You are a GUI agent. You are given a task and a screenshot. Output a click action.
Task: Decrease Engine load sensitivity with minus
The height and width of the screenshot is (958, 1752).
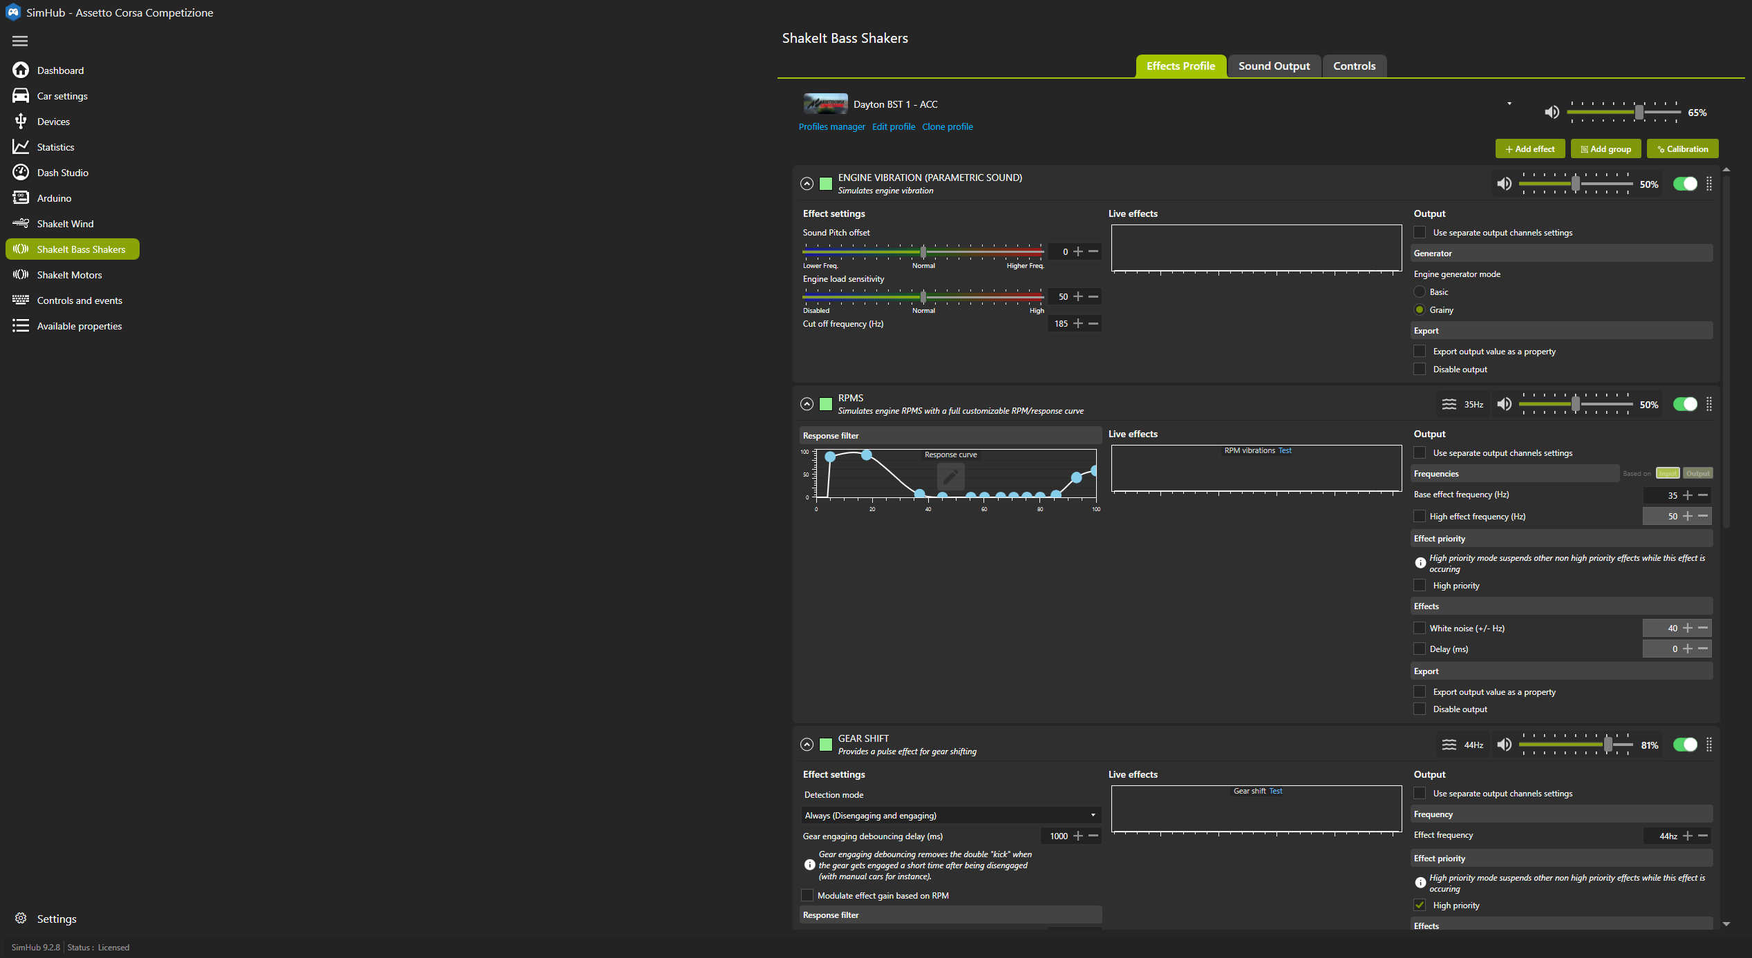tap(1093, 296)
